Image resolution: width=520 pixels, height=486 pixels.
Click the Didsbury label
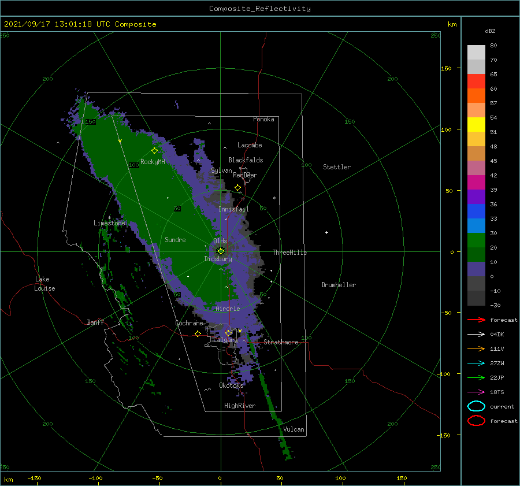point(218,259)
